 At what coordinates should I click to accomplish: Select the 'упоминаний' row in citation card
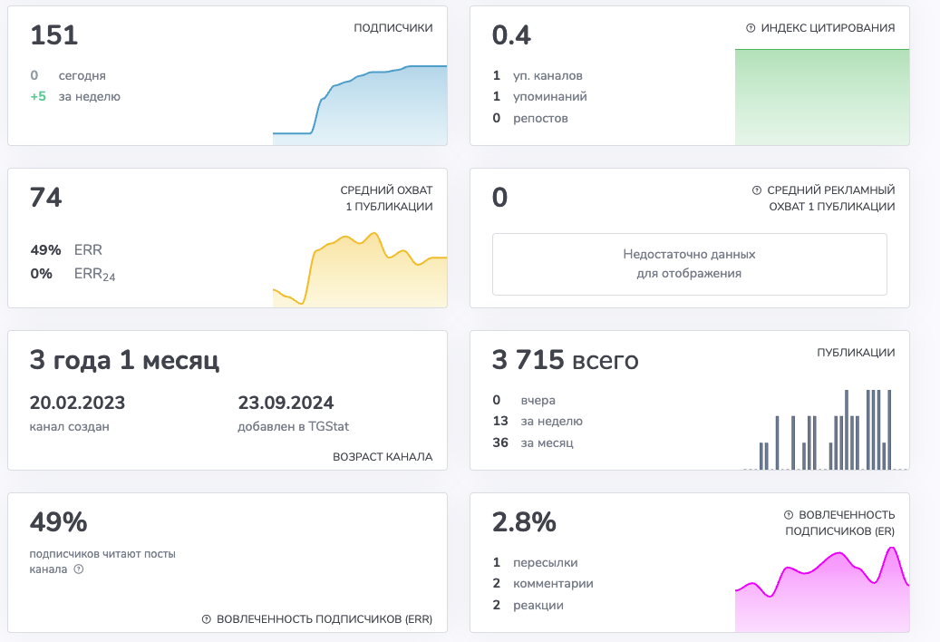551,96
